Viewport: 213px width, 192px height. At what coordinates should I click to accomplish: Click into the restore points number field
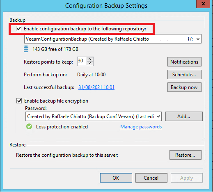pyautogui.click(x=82, y=61)
